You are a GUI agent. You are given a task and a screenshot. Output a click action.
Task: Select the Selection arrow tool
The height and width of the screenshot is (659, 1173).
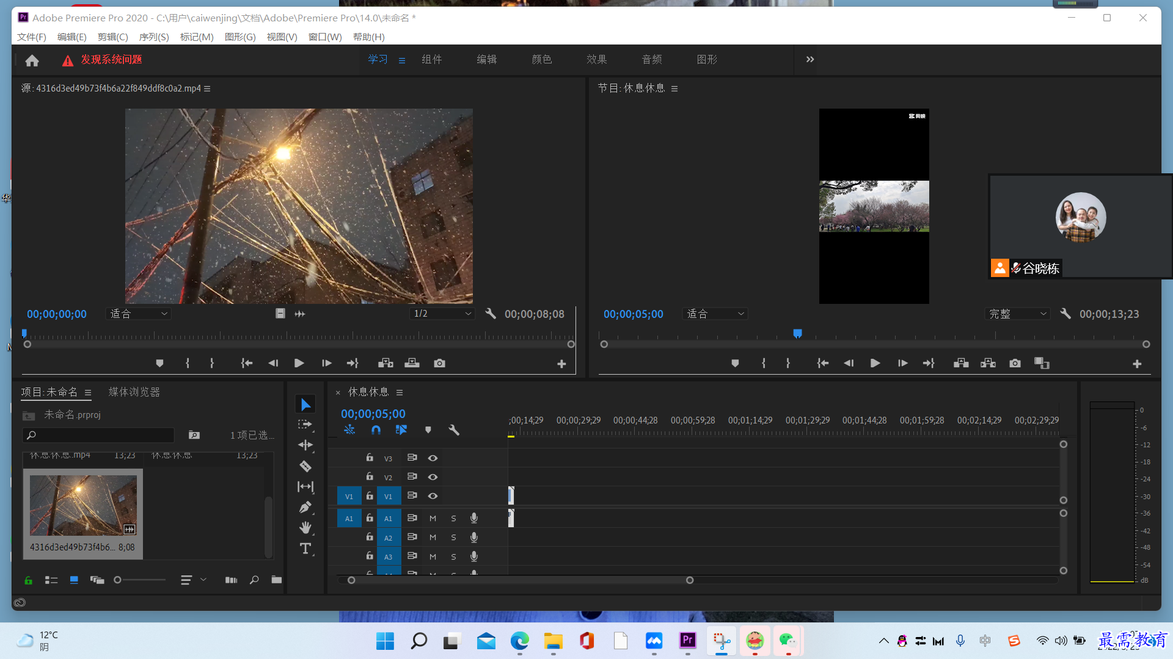click(305, 405)
